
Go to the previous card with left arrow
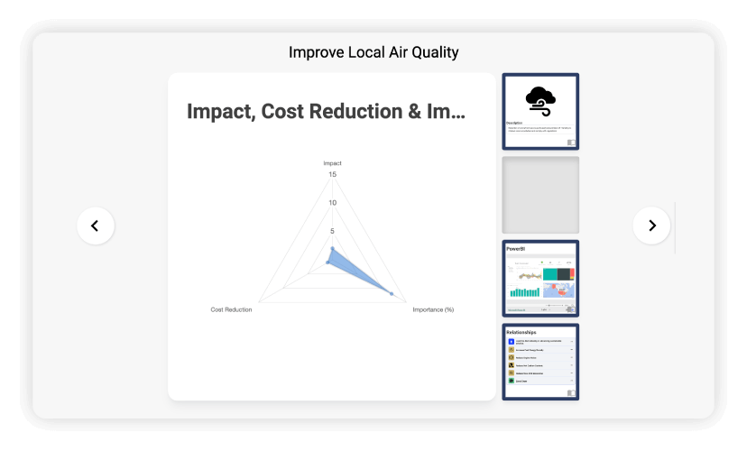96,225
